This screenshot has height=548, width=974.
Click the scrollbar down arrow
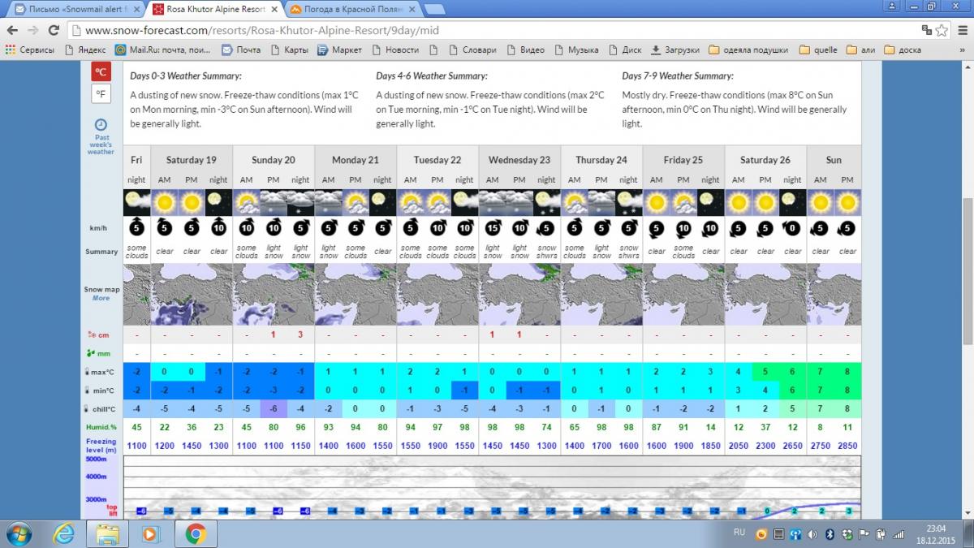pyautogui.click(x=967, y=513)
